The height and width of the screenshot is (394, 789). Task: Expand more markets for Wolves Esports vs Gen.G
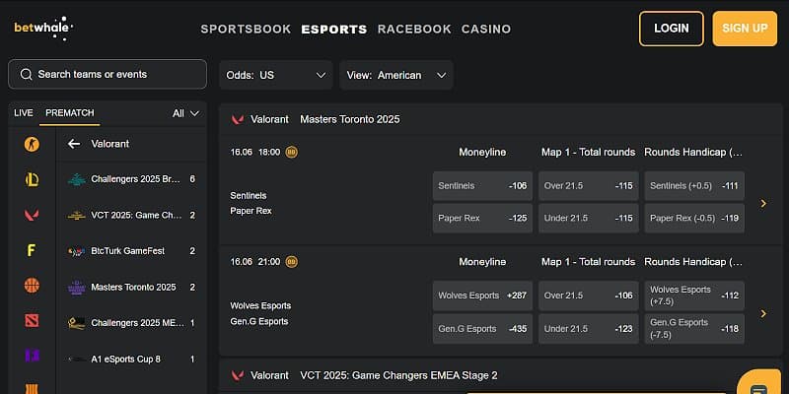coord(763,313)
